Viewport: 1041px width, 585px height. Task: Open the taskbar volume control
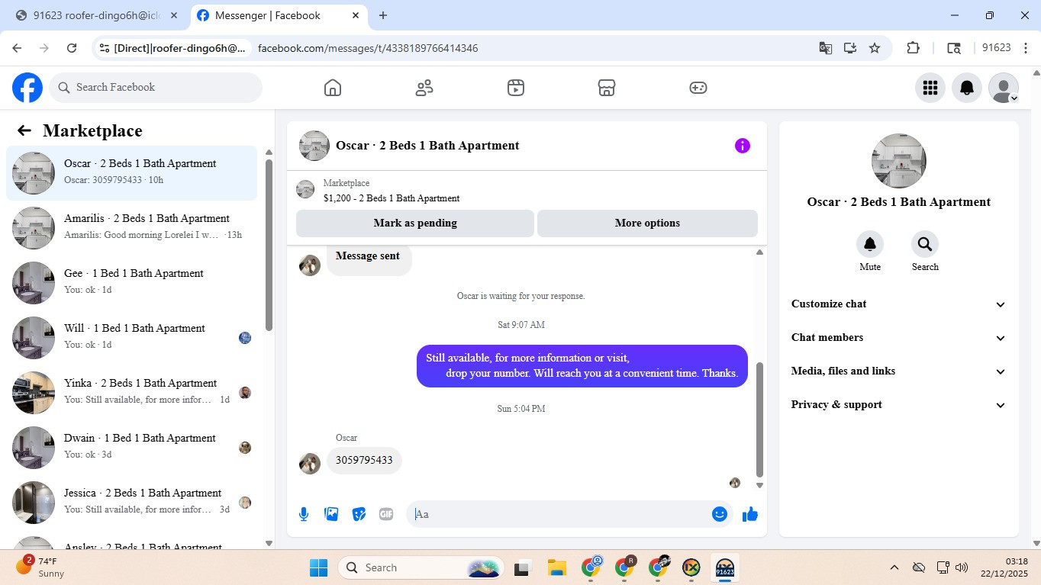point(962,567)
